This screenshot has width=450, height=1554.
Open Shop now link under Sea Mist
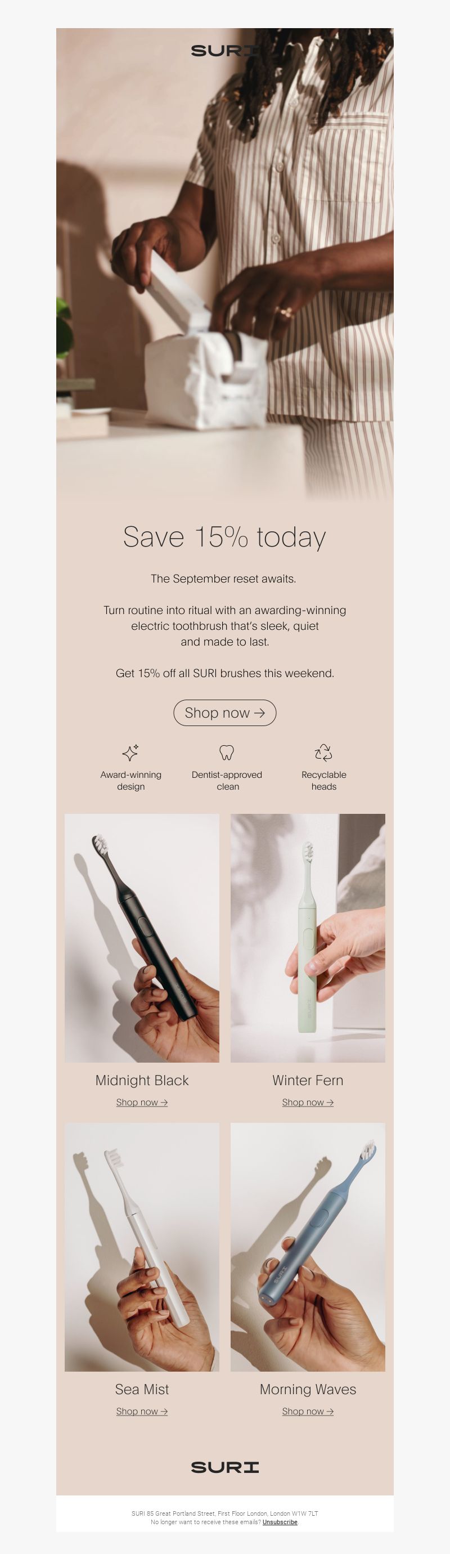click(x=142, y=1411)
